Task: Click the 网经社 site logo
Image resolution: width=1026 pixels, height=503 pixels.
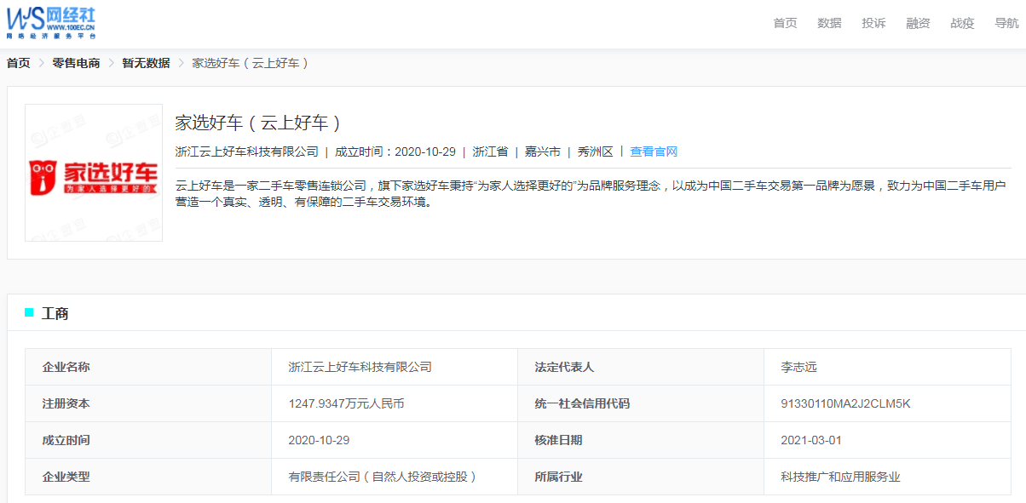Action: pos(51,22)
